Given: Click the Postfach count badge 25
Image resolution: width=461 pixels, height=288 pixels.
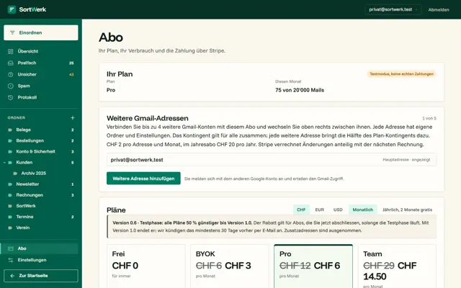Looking at the screenshot, I should coord(71,63).
